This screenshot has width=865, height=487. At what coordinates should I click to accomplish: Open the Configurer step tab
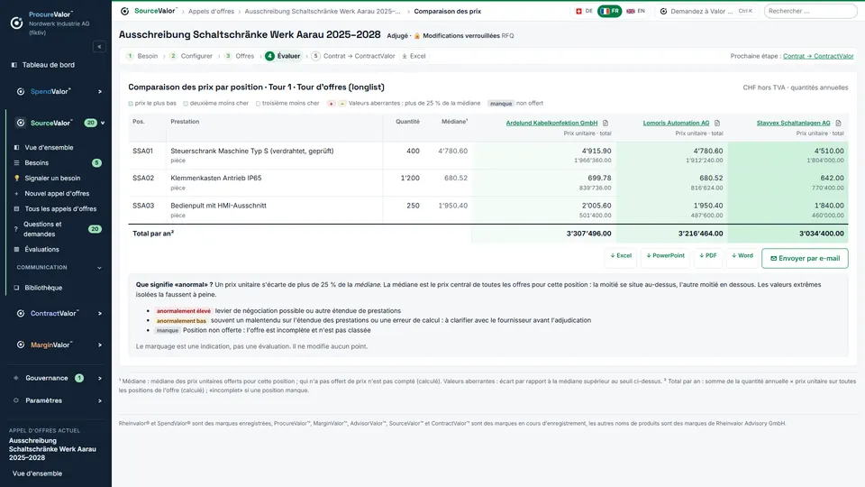click(x=191, y=56)
